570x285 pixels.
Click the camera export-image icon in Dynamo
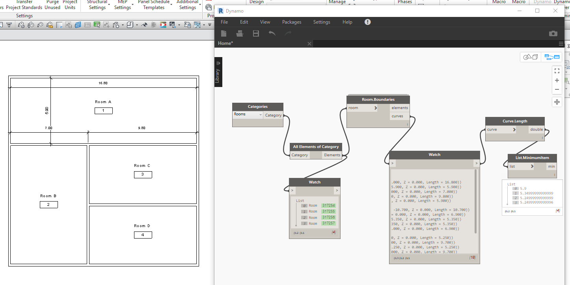(553, 33)
